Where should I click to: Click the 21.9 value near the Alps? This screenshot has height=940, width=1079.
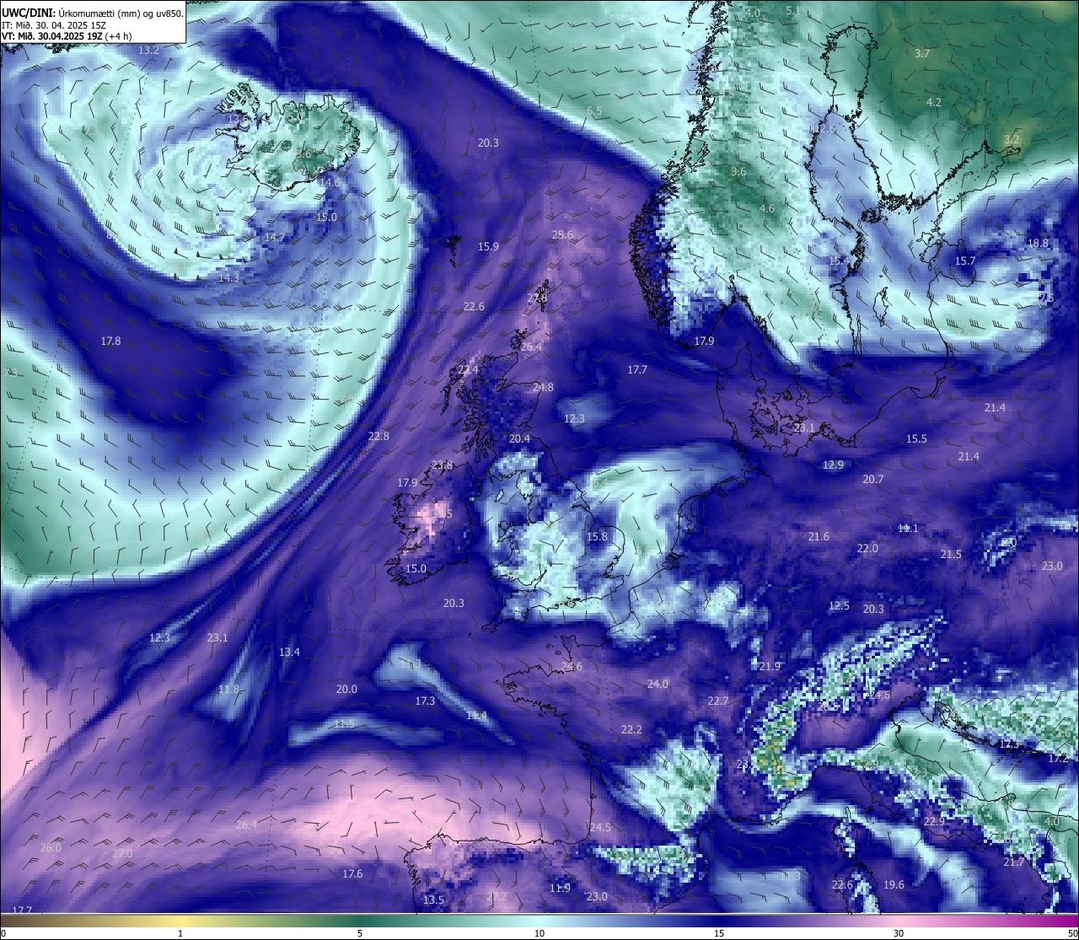[x=769, y=667]
